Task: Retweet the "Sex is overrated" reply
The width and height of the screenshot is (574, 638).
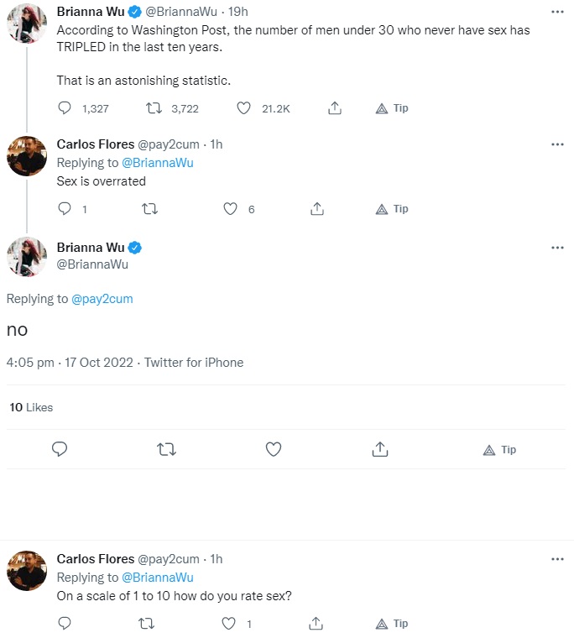Action: coord(149,209)
